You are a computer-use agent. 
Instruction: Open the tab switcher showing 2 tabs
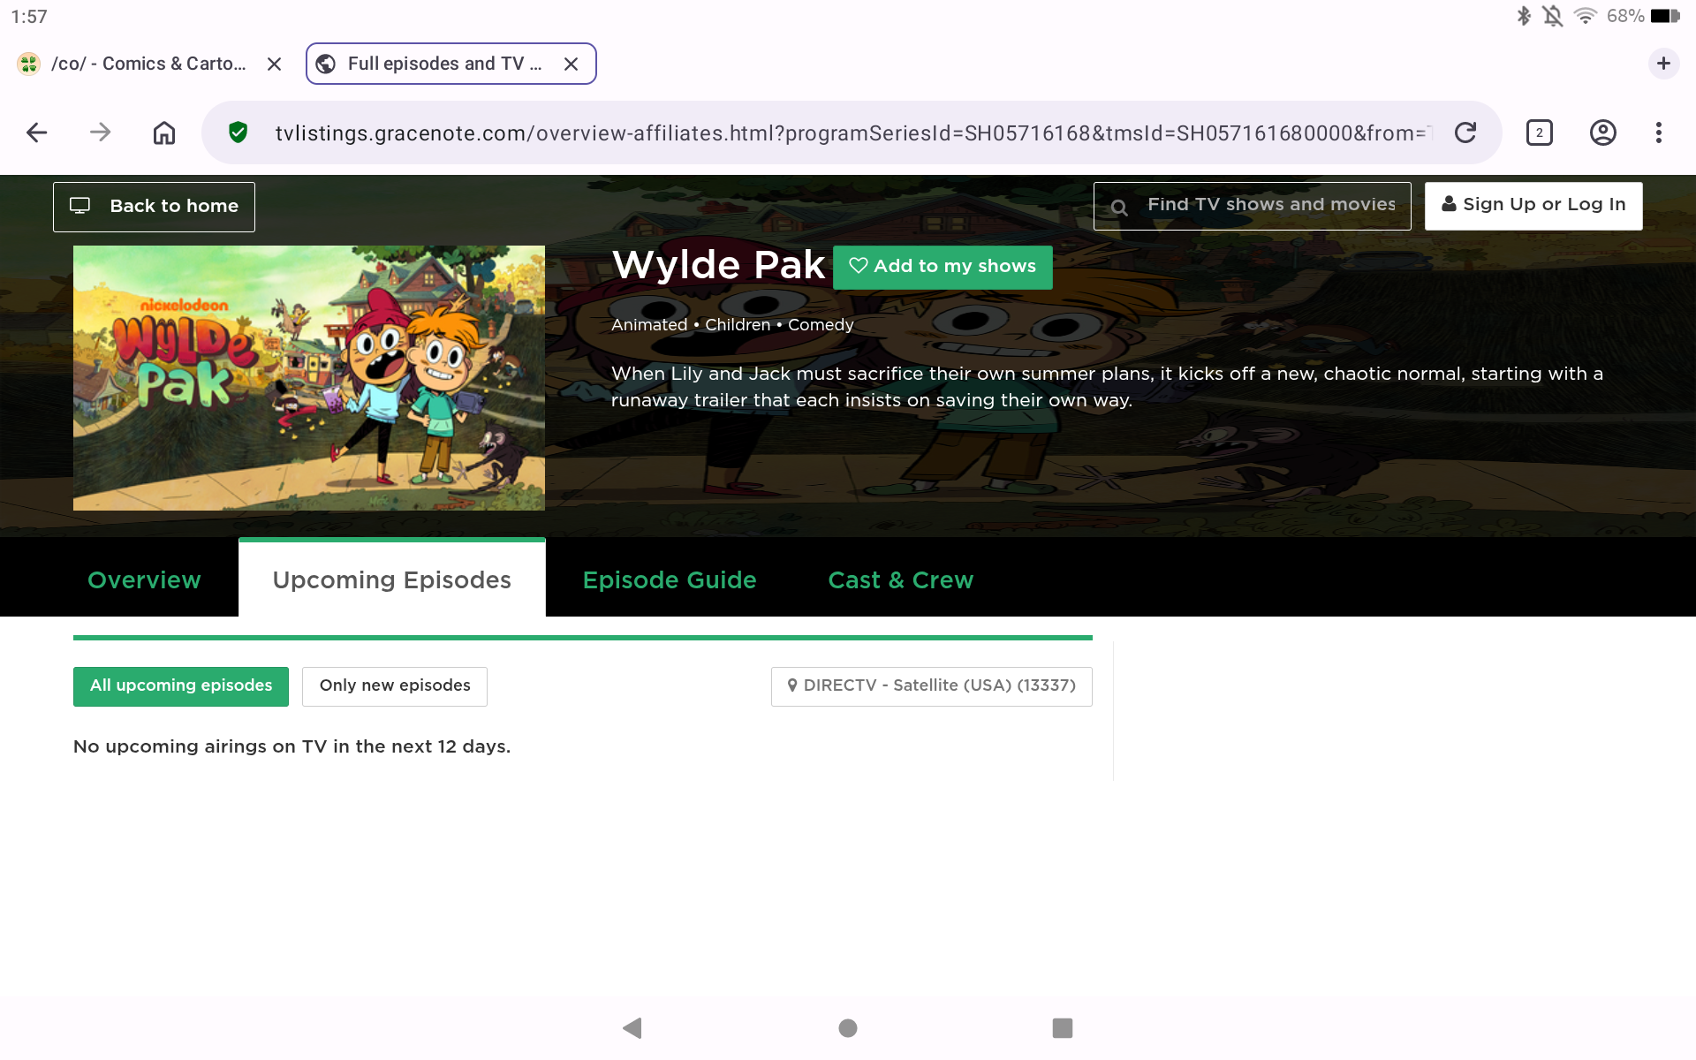coord(1539,132)
